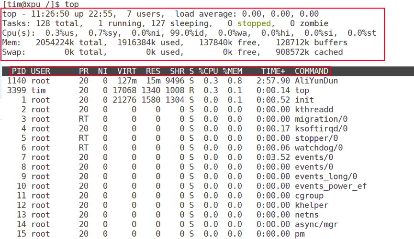Viewport: 414px width, 239px height.
Task: Click the "top" command typed at prompt
Action: pos(72,4)
